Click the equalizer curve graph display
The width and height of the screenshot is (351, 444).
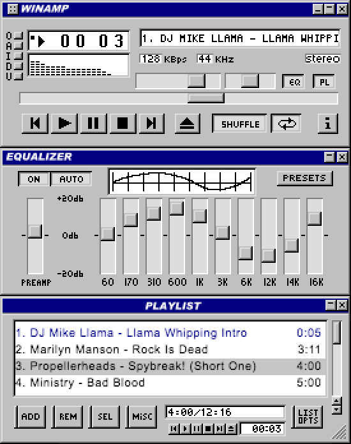(x=182, y=182)
